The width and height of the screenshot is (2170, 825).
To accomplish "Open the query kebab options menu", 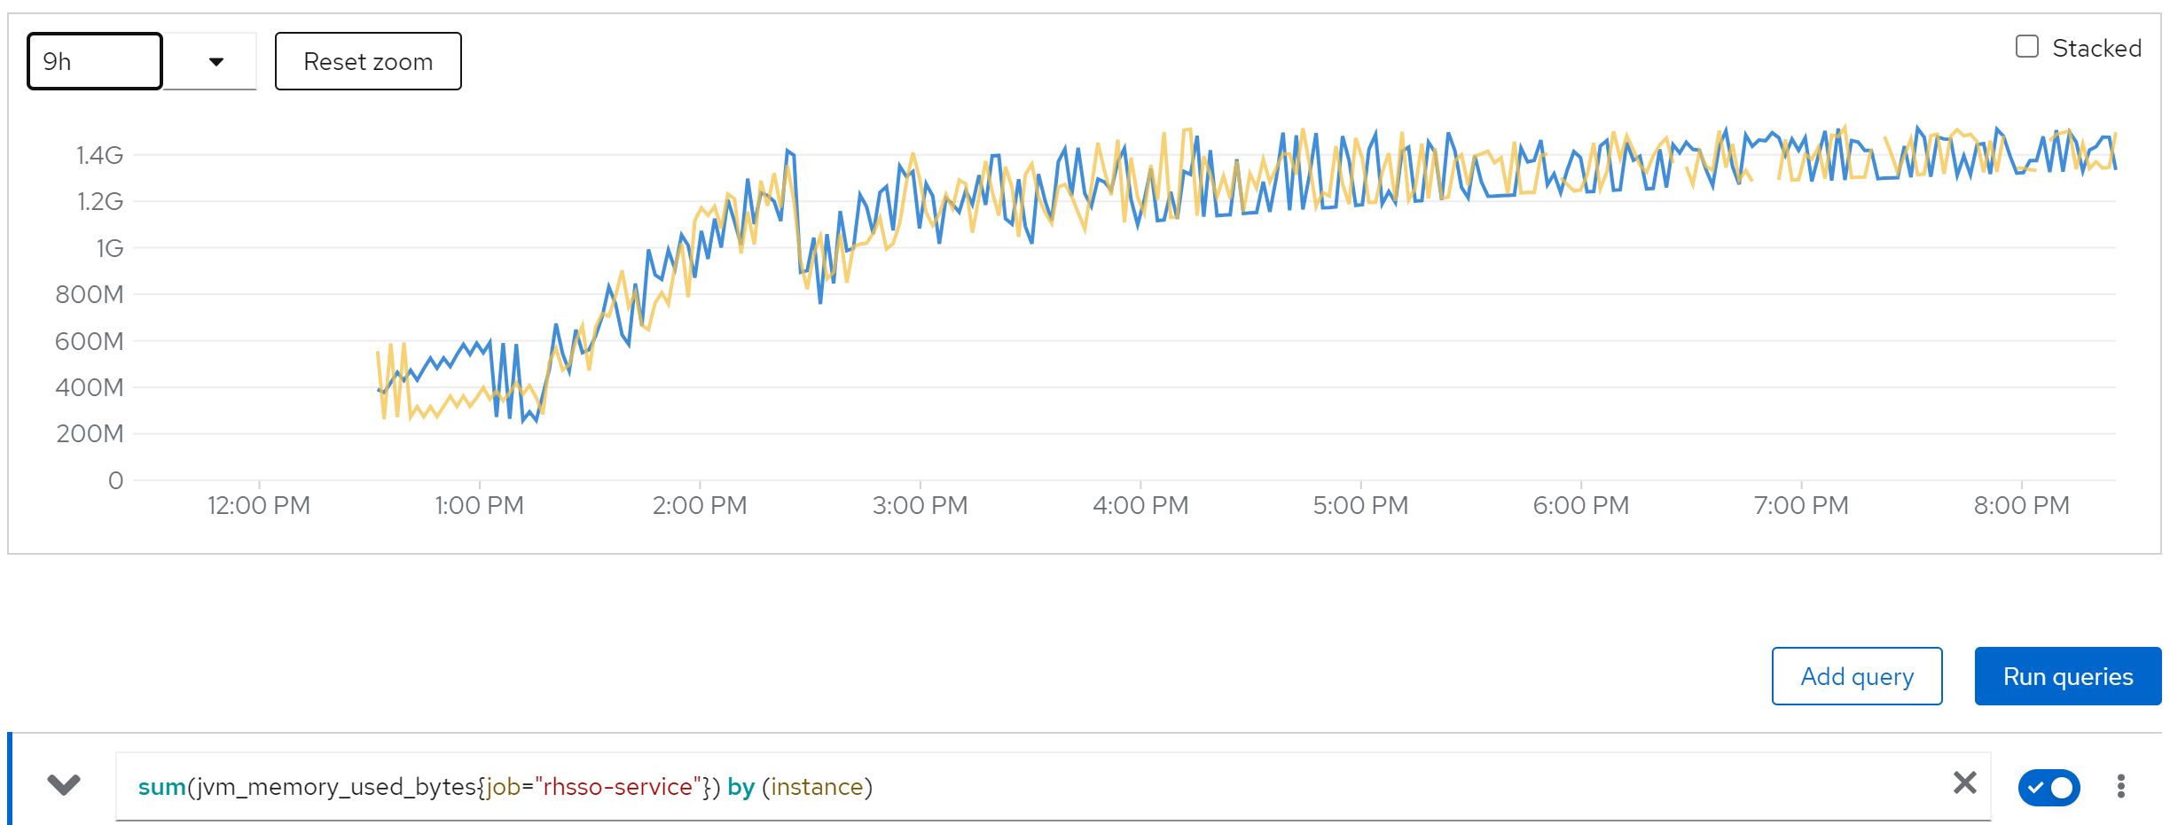I will (x=2120, y=786).
